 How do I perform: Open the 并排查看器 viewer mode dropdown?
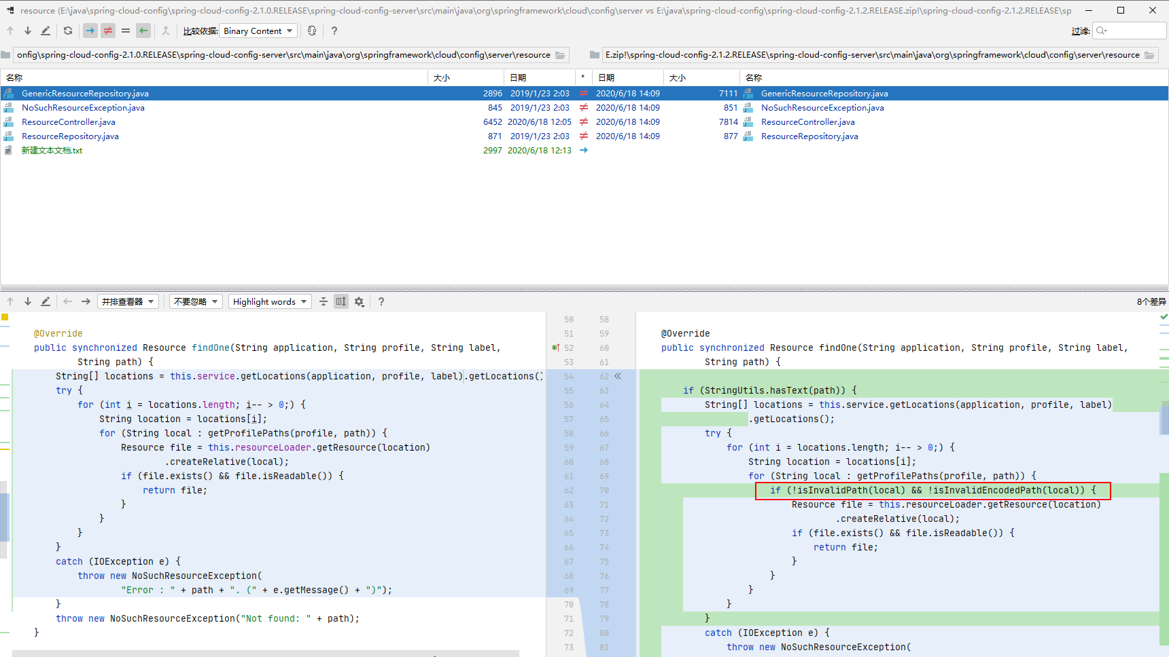(x=128, y=301)
